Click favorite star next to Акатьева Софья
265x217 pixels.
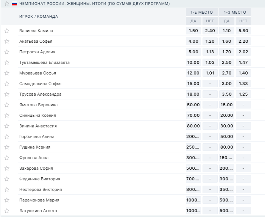6,41
